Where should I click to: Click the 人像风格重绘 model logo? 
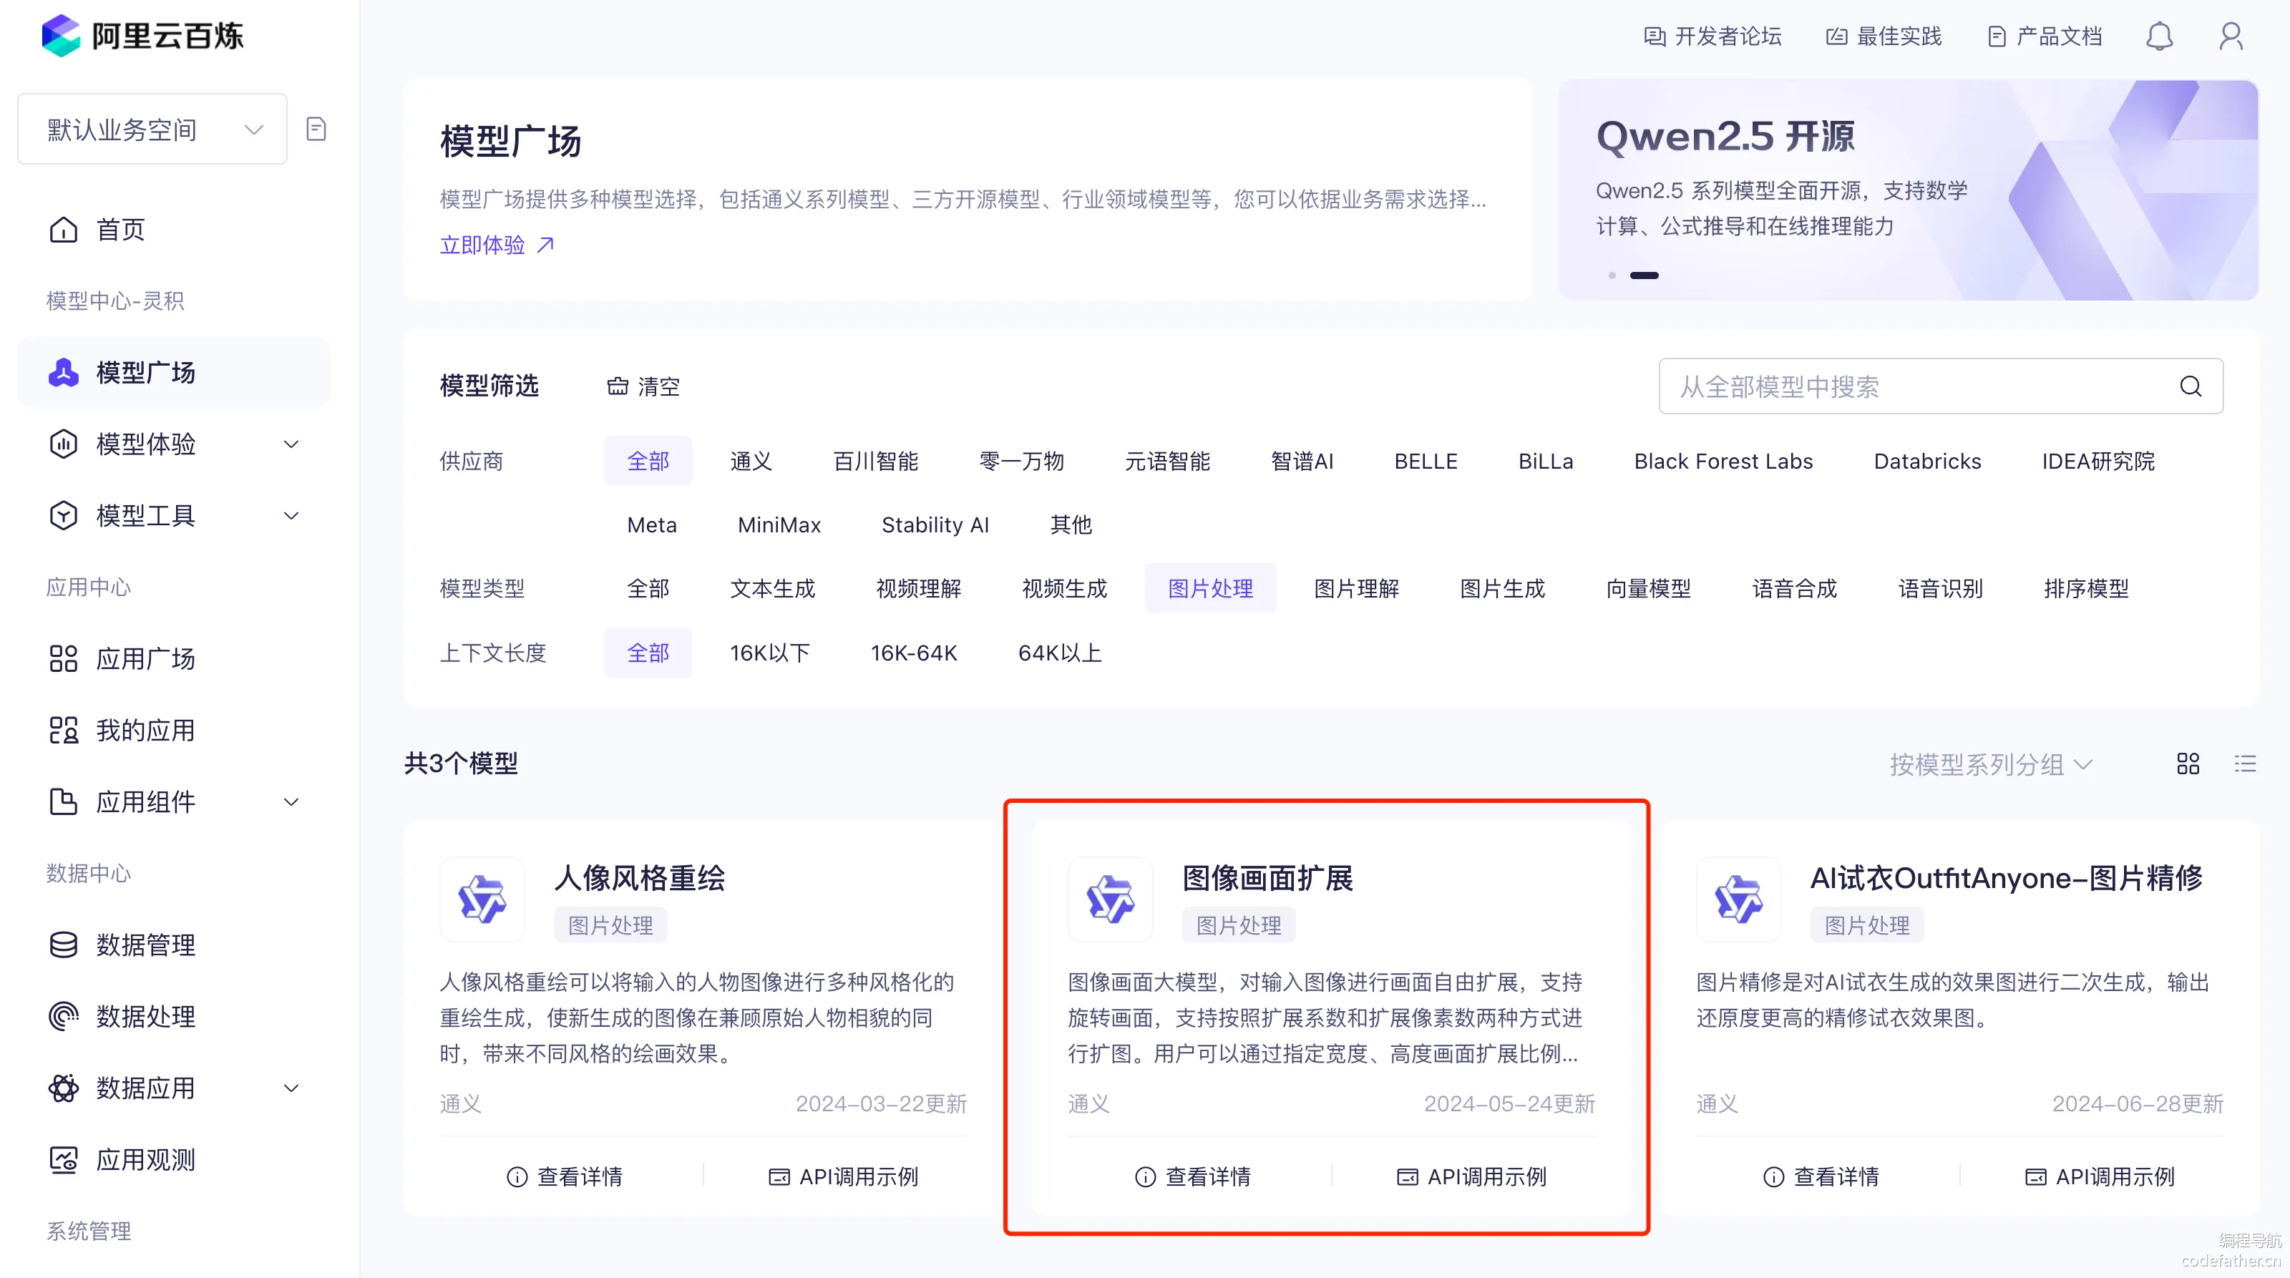[482, 899]
